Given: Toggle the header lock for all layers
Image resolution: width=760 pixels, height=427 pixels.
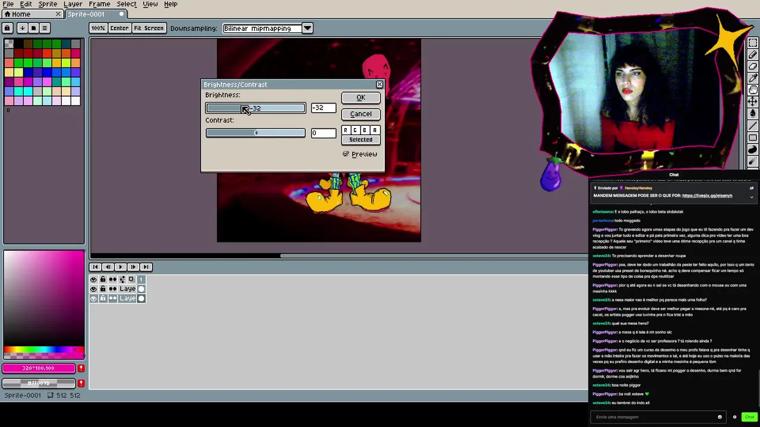Looking at the screenshot, I should point(103,279).
